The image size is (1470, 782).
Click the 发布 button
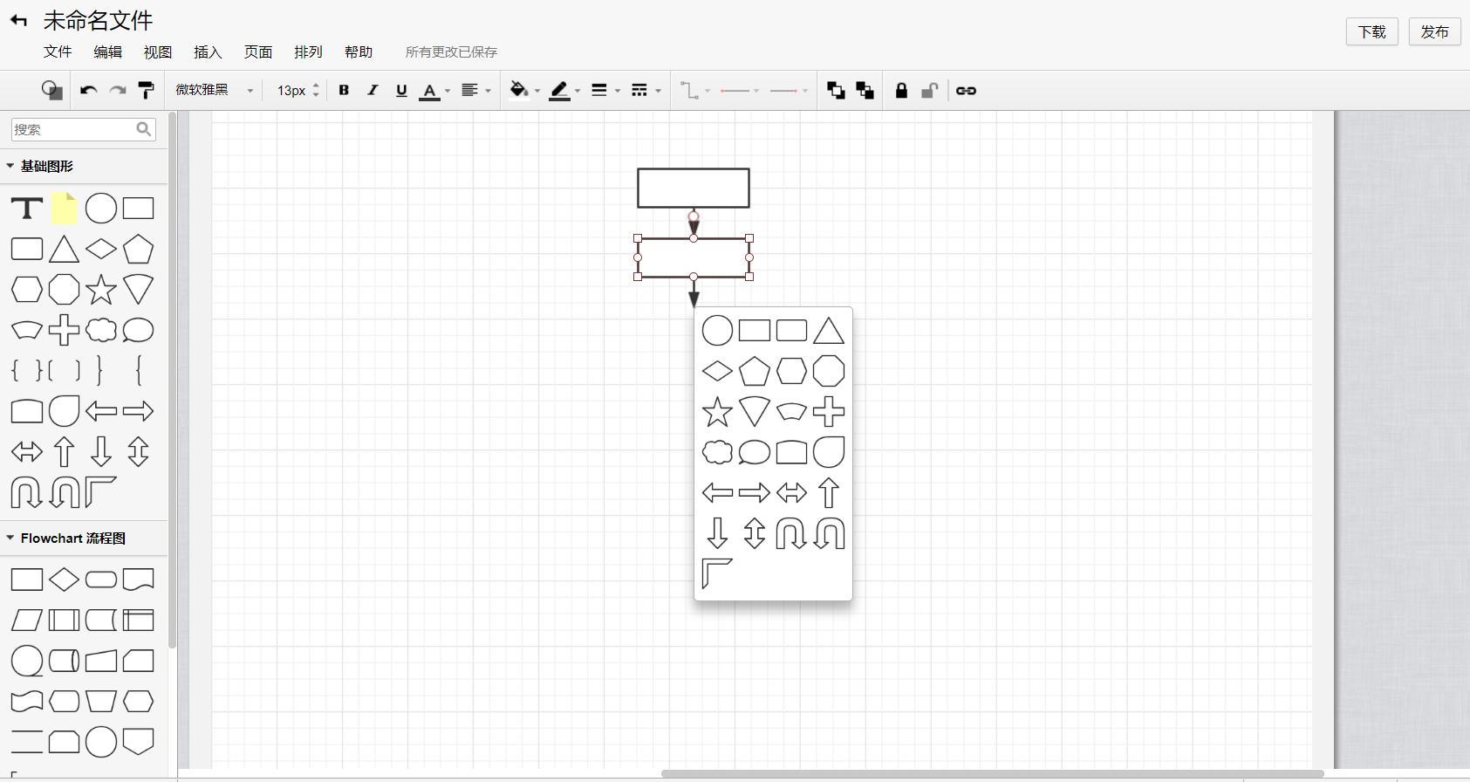coord(1434,31)
